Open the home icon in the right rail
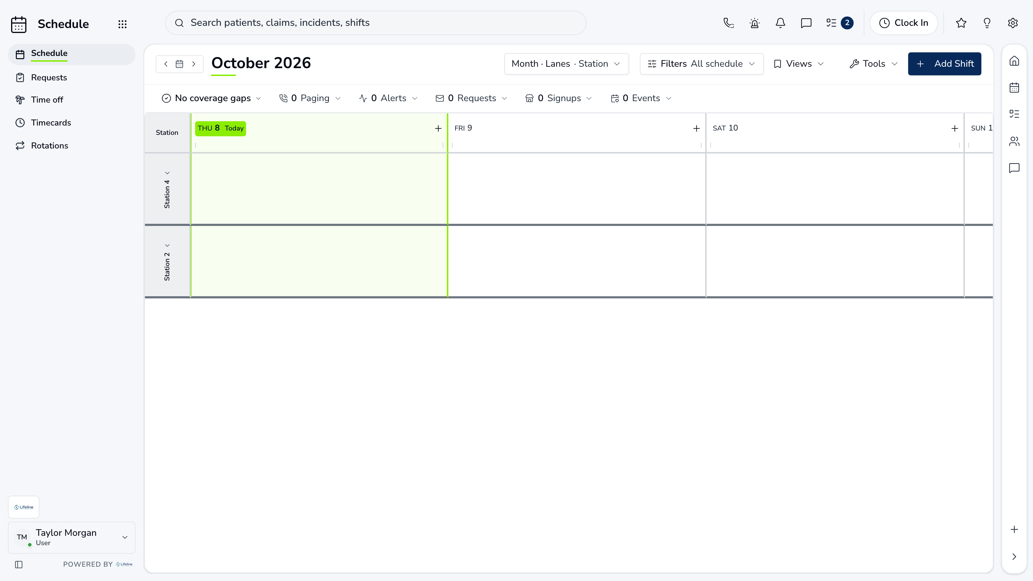 coord(1014,61)
